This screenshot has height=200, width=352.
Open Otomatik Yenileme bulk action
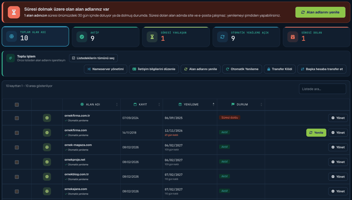tap(242, 69)
